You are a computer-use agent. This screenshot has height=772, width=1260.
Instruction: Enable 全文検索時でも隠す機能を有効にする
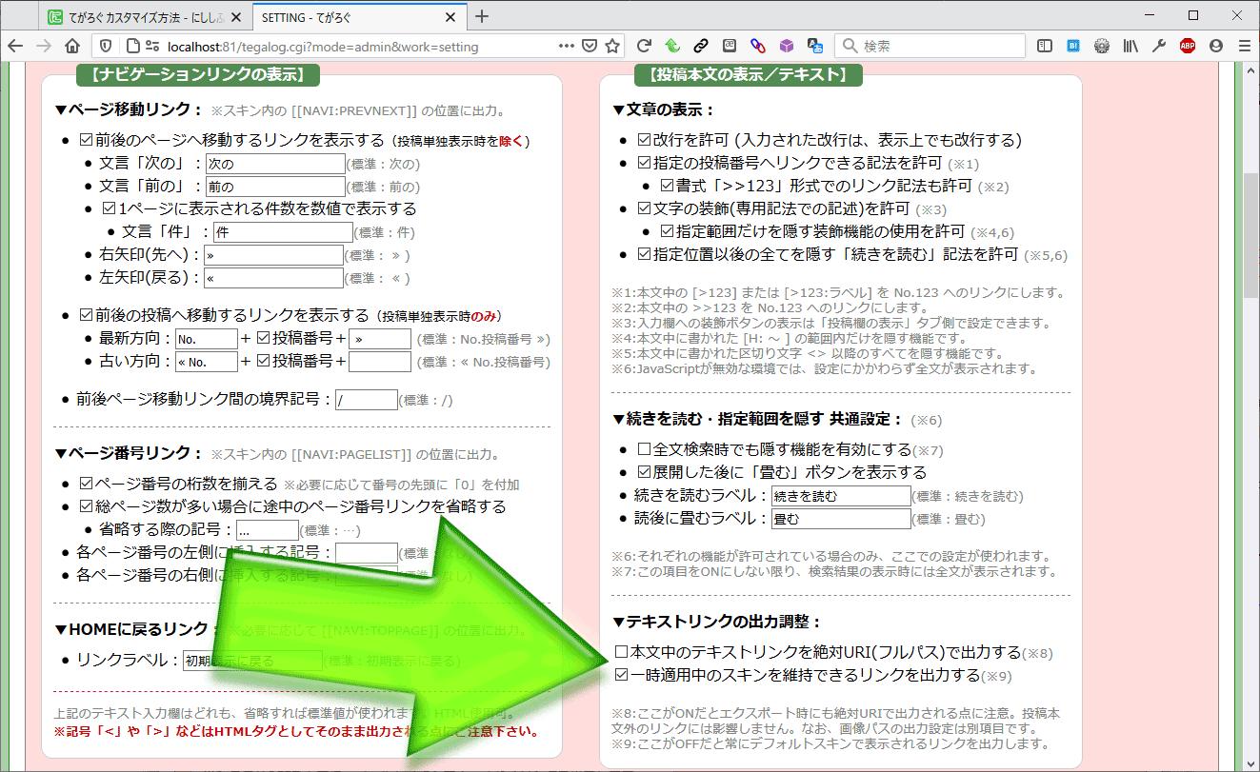[x=644, y=449]
